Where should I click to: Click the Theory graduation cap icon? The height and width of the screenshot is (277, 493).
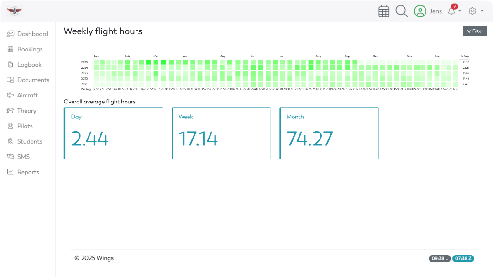click(10, 111)
